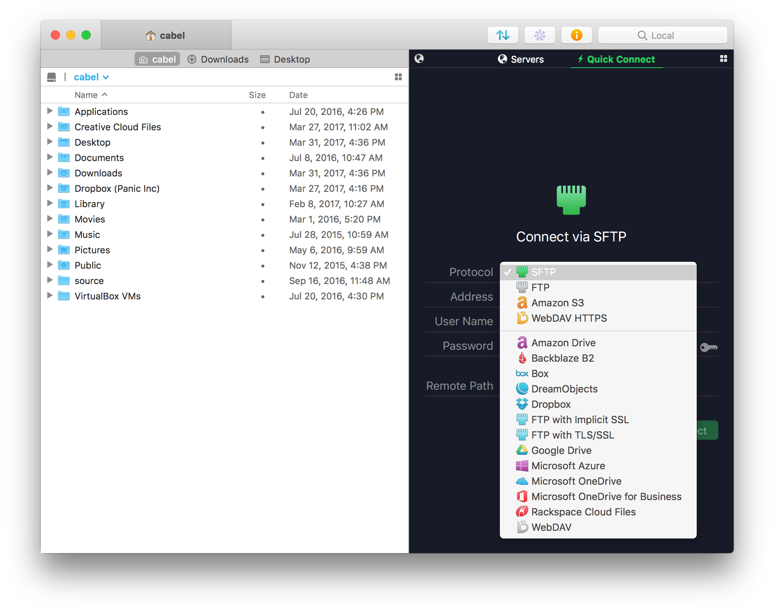Viewport: 774px width, 610px height.
Task: Sort by the Size column header
Action: point(257,95)
